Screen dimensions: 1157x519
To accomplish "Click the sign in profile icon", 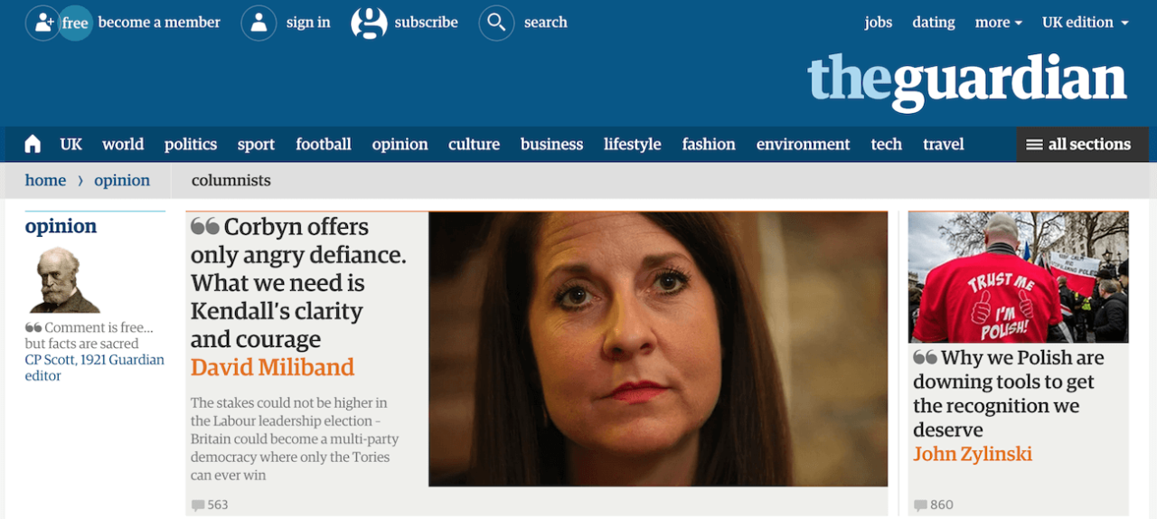I will (x=259, y=23).
